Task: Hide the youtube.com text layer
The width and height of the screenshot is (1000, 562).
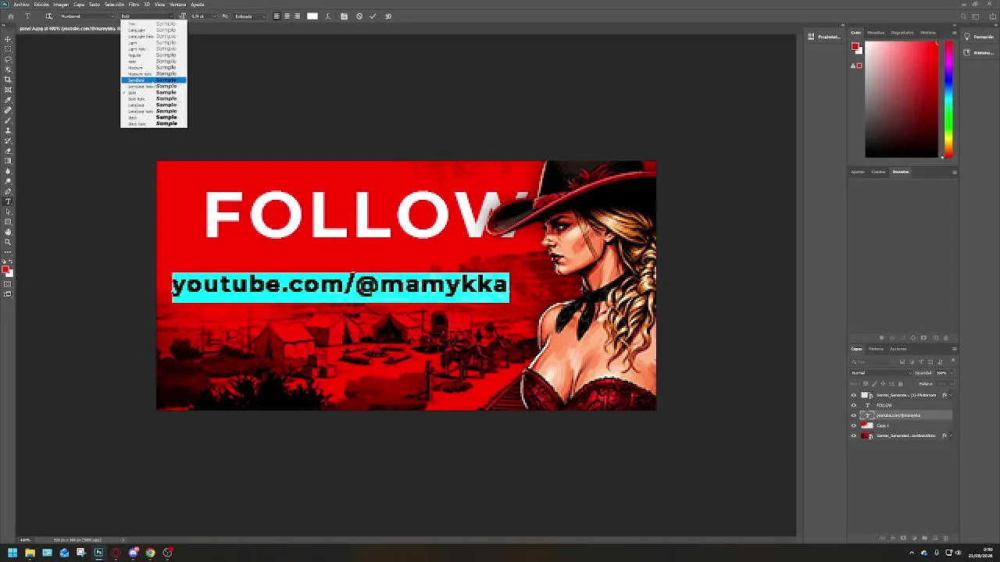Action: point(853,415)
